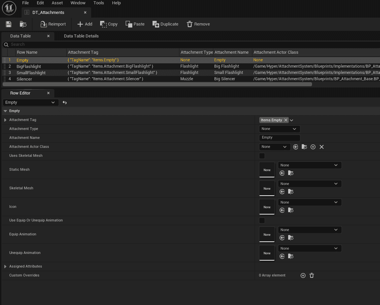380x305 pixels.
Task: Use selected asset for Static Mesh
Action: click(x=282, y=173)
